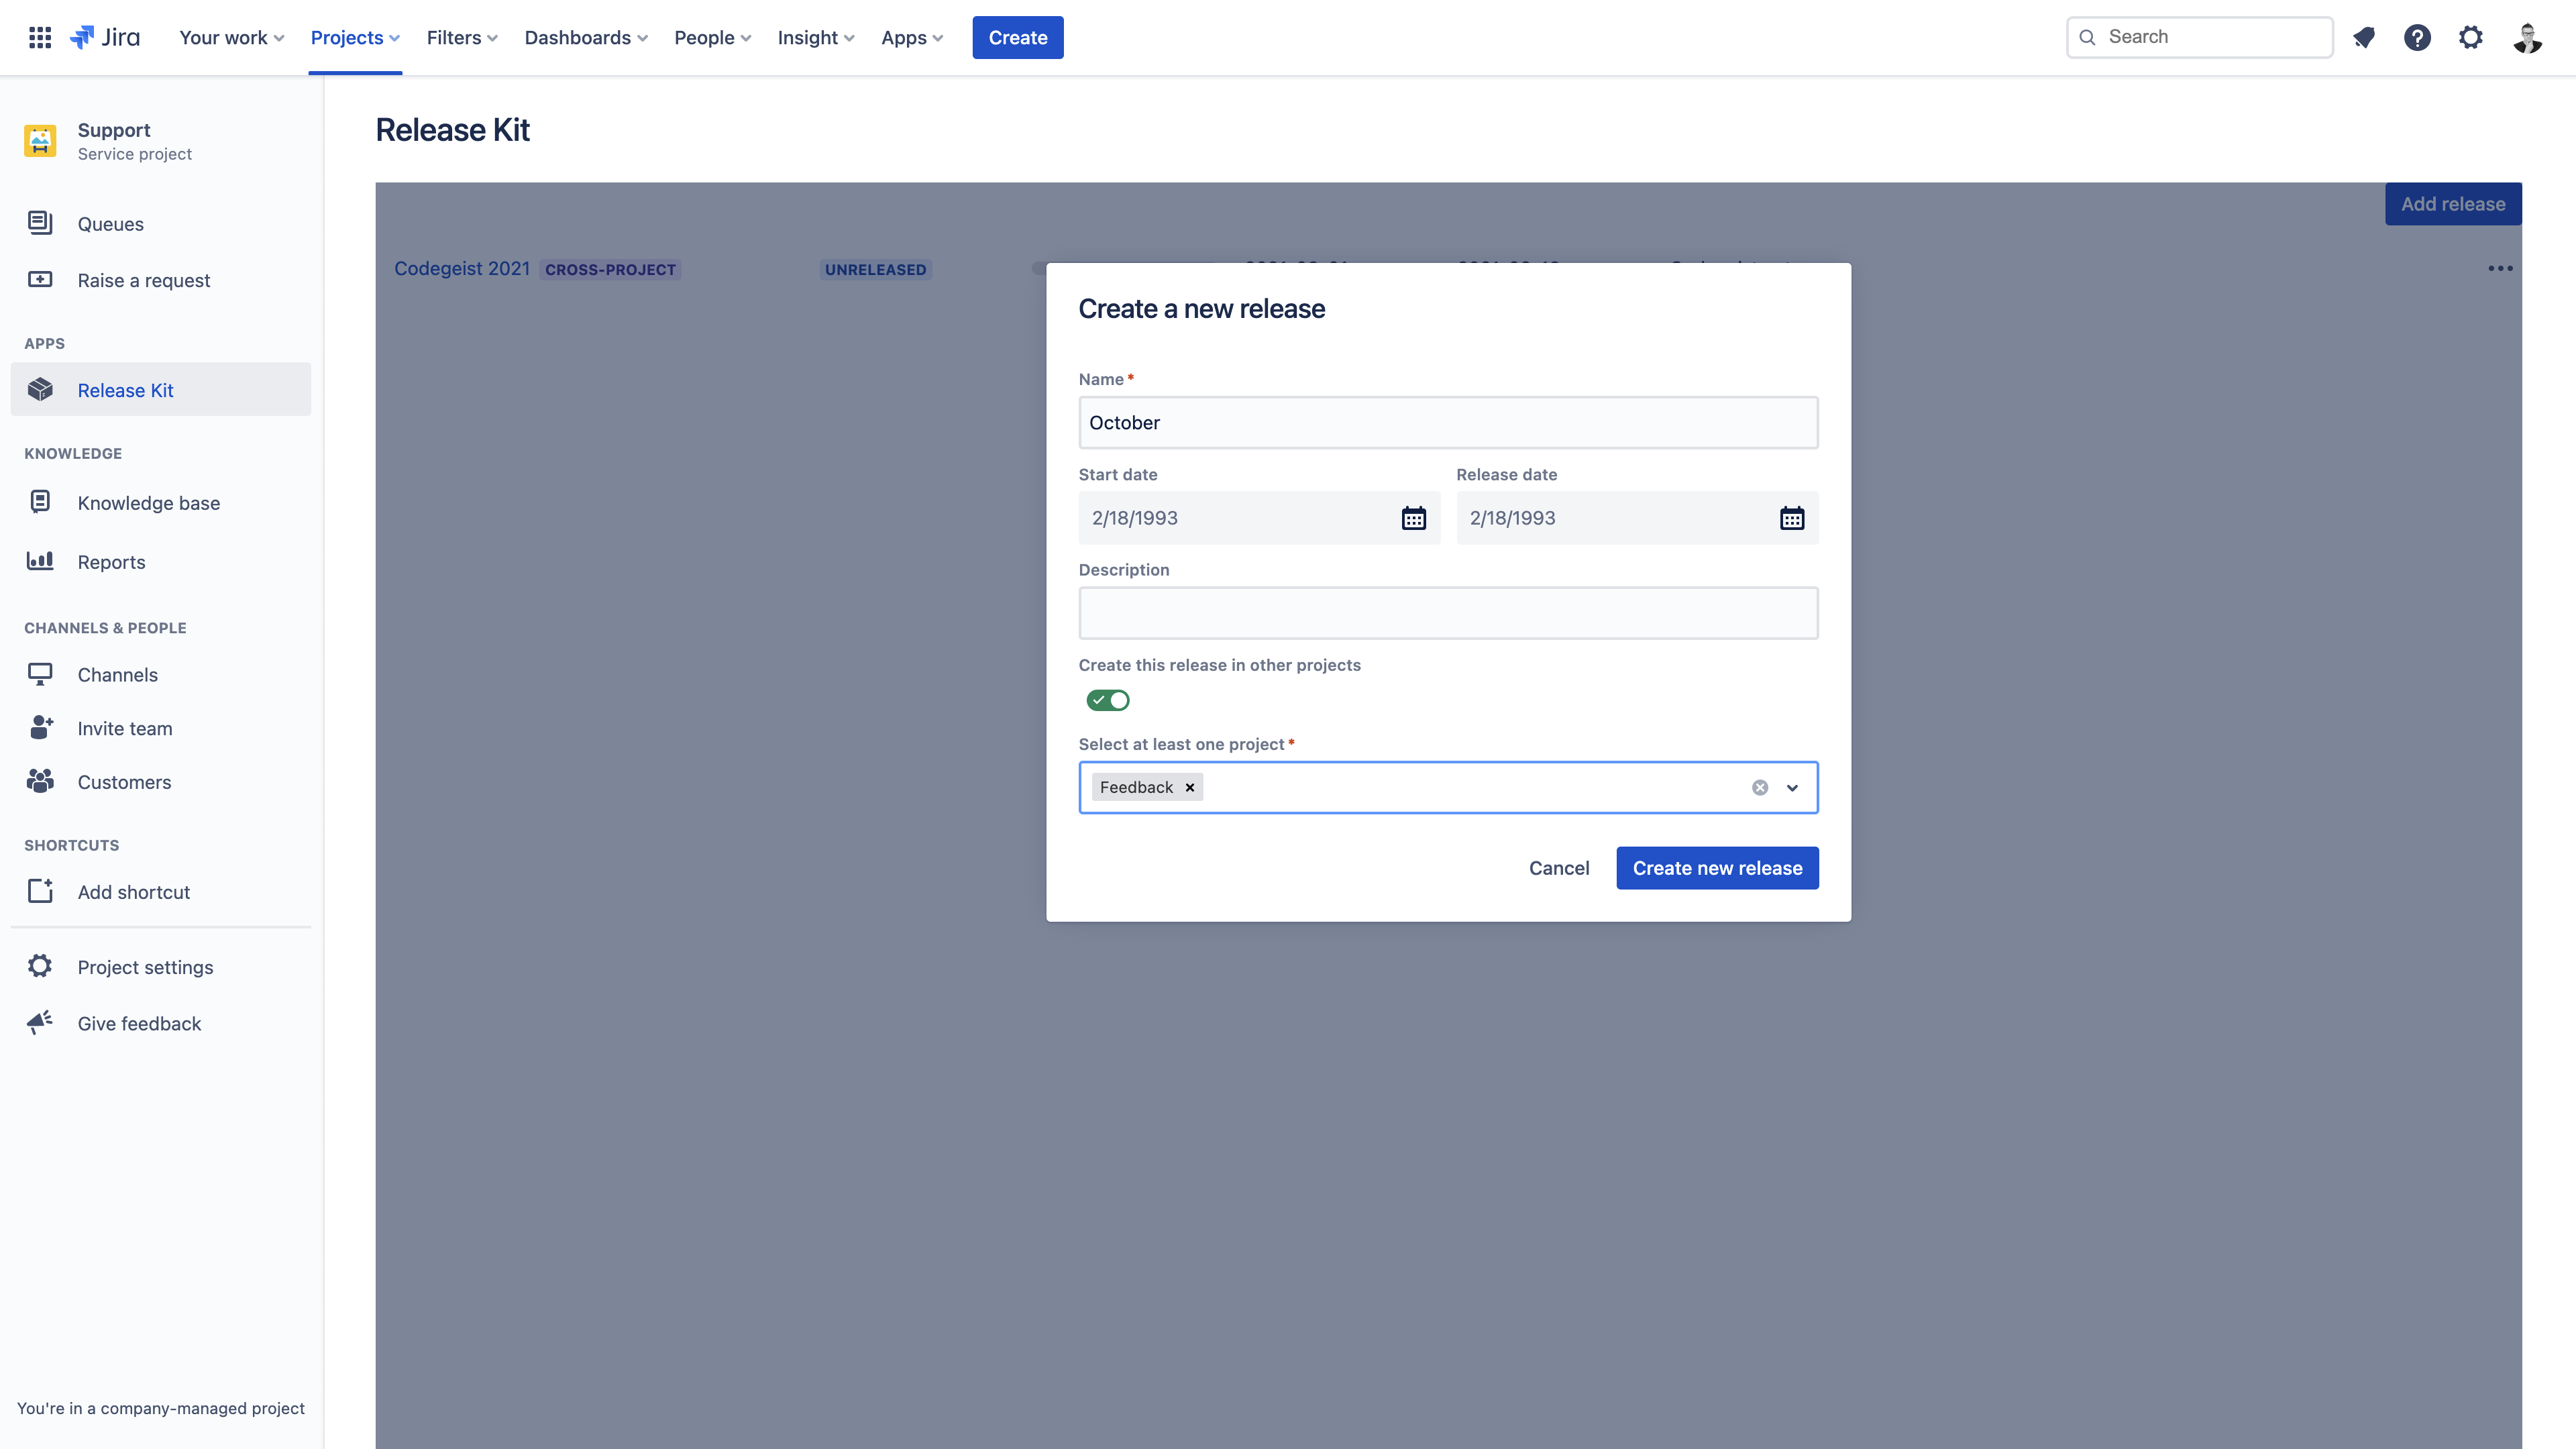
Task: Open the app switcher grid icon
Action: pyautogui.click(x=40, y=37)
